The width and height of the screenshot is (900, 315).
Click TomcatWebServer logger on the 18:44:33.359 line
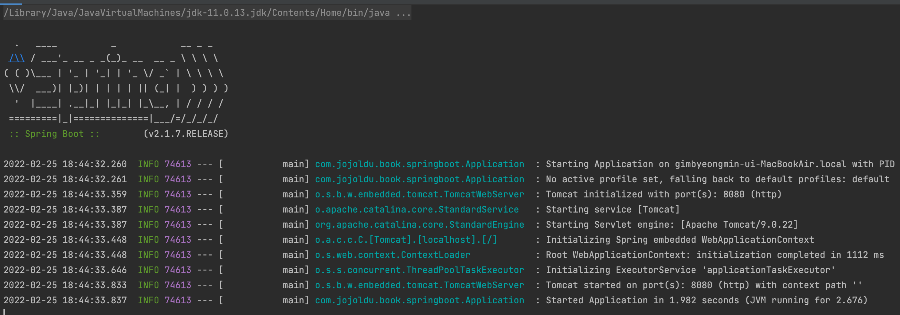(x=420, y=194)
